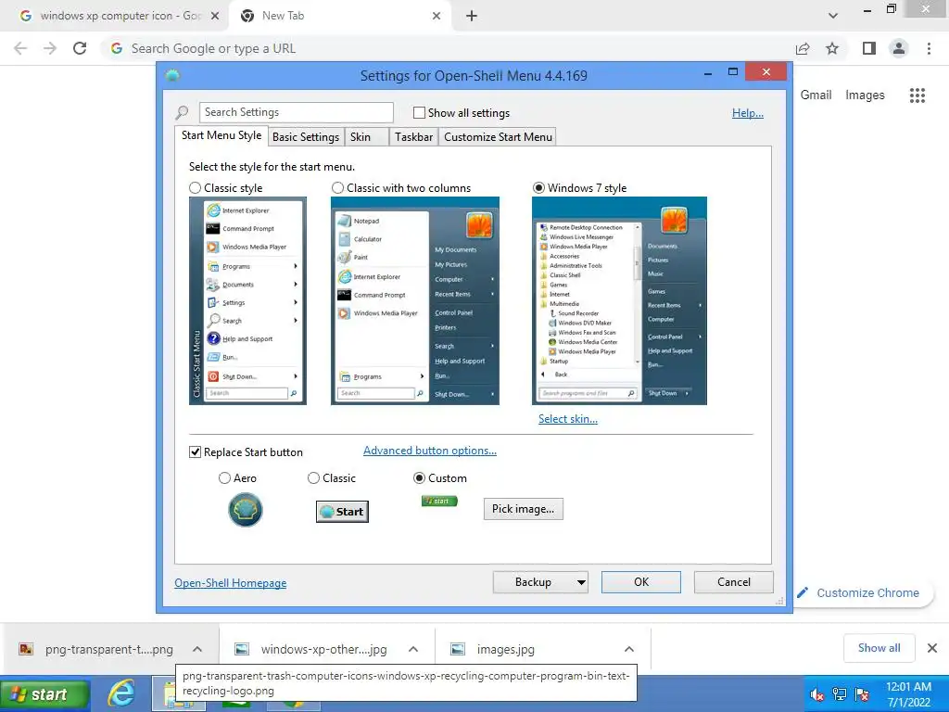The height and width of the screenshot is (712, 949).
Task: Open Advanced button options link
Action: point(430,451)
